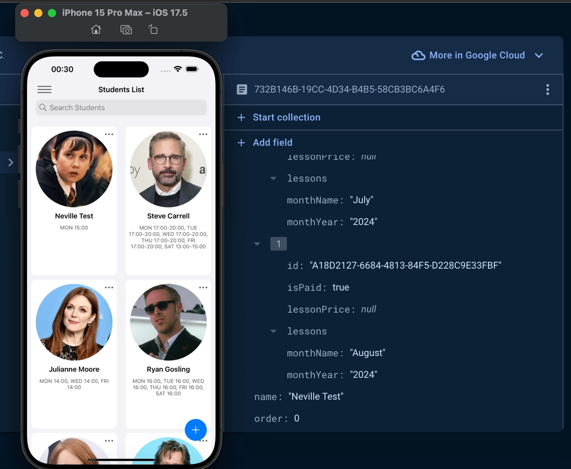Rotate the device using the rotate icon

coord(153,29)
